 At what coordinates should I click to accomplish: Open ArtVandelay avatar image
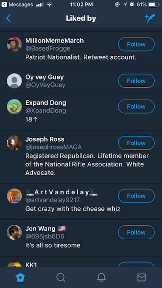click(x=14, y=196)
